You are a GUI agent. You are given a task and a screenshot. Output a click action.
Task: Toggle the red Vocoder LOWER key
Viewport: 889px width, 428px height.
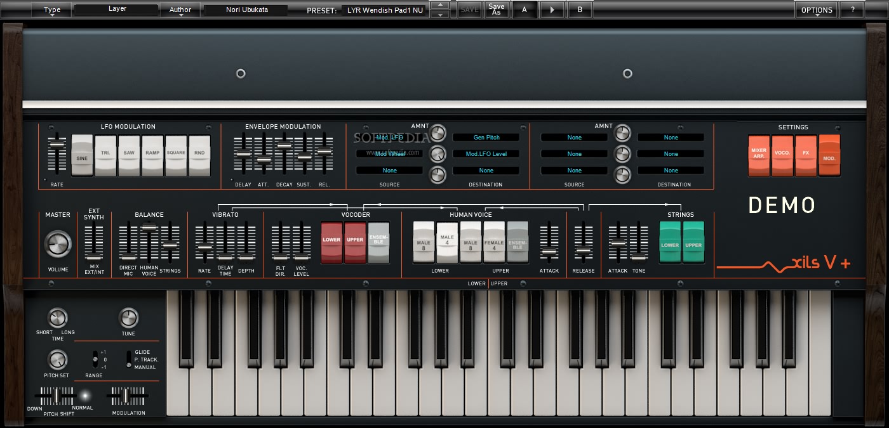click(331, 242)
